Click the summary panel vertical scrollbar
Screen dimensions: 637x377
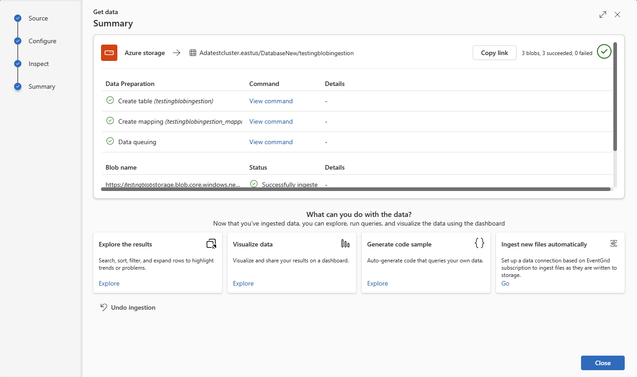point(615,96)
